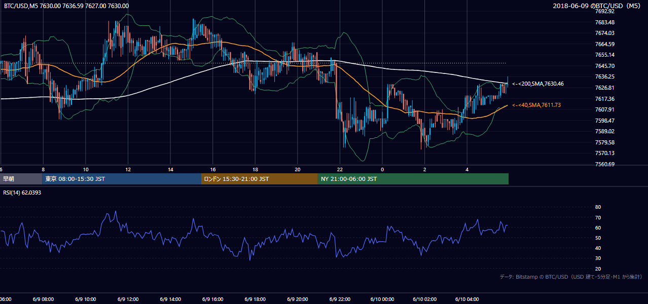Click the hour 8 tick label
The height and width of the screenshot is (304, 648).
(x=43, y=170)
